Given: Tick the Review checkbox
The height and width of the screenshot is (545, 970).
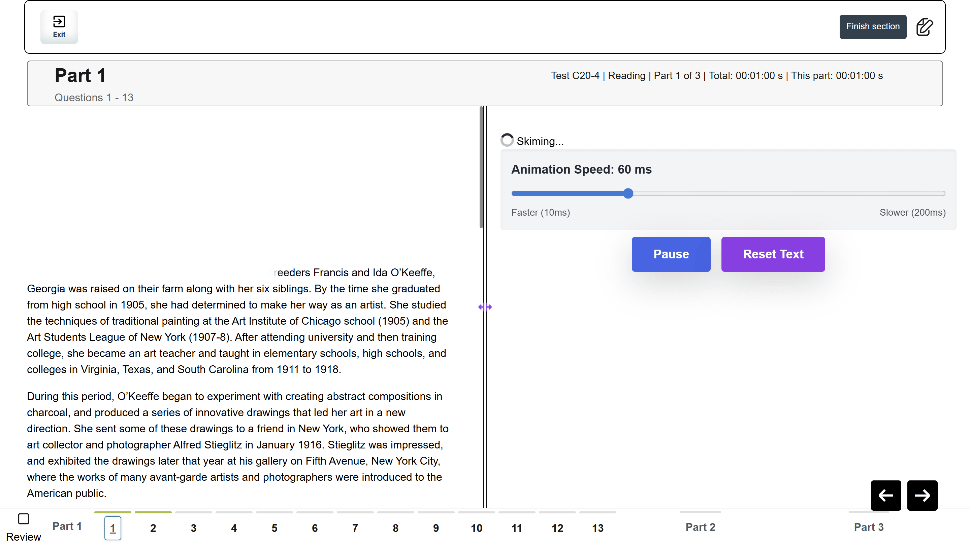Looking at the screenshot, I should [x=23, y=519].
